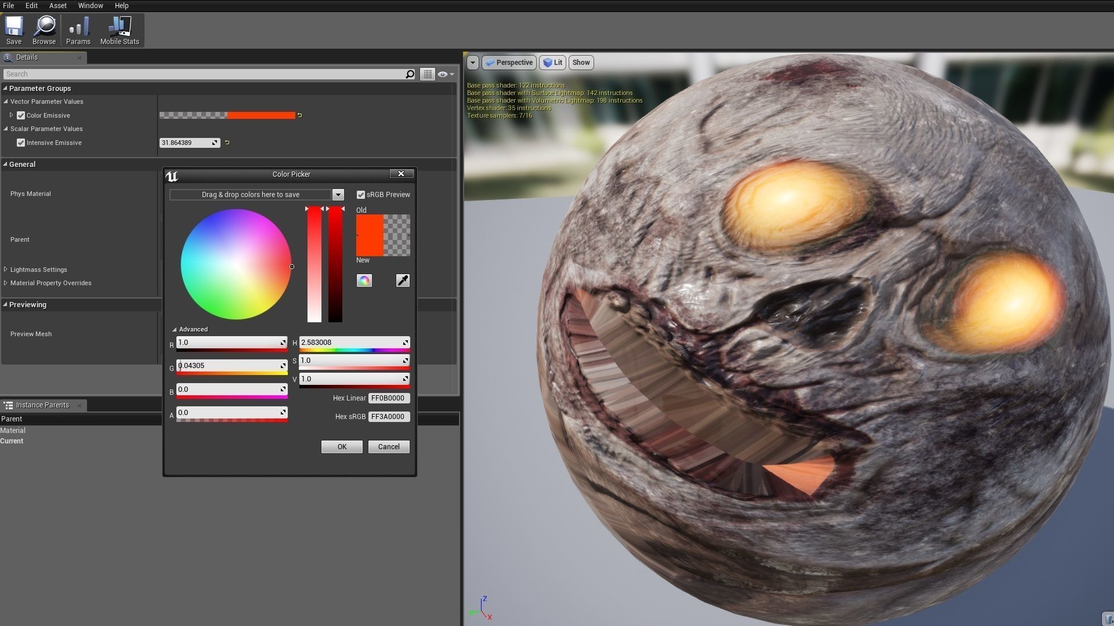The height and width of the screenshot is (626, 1114).
Task: Expand the Material Property Overrides section
Action: pos(6,283)
